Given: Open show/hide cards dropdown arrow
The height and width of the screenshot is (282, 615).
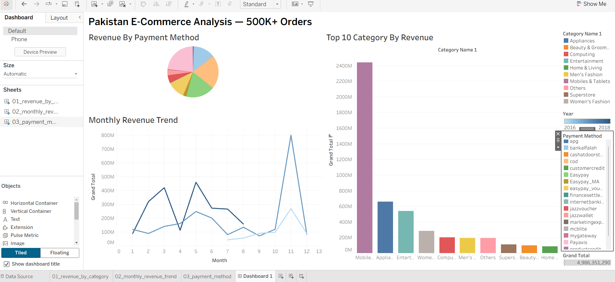Looking at the screenshot, I should pyautogui.click(x=302, y=4).
